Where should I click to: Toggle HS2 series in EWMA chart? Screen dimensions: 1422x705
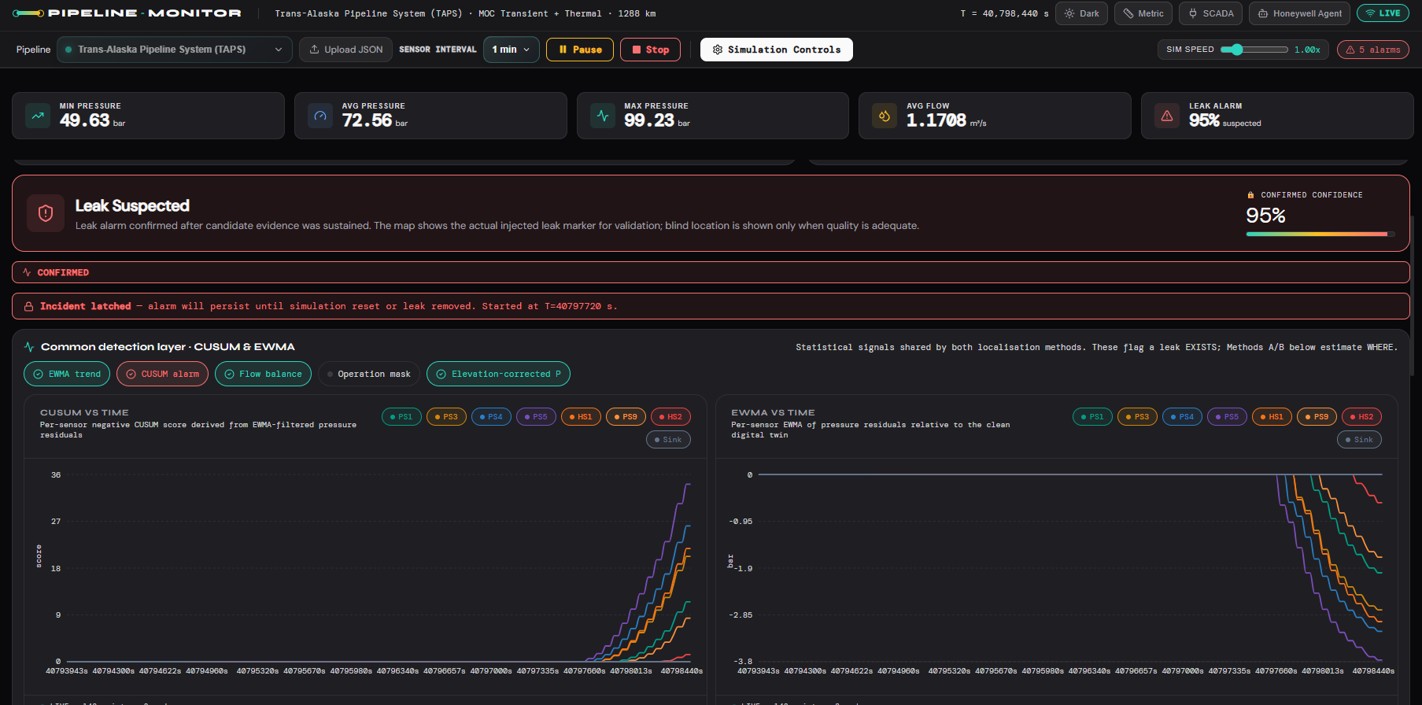point(1361,417)
